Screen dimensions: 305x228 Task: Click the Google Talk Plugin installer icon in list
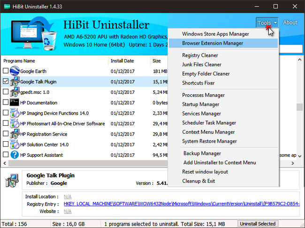[x=15, y=81]
